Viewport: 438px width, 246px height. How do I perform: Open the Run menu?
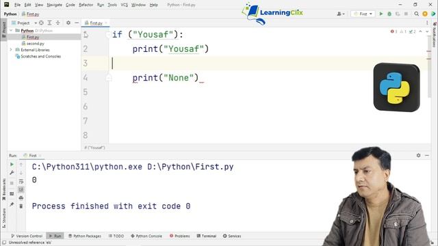101,5
